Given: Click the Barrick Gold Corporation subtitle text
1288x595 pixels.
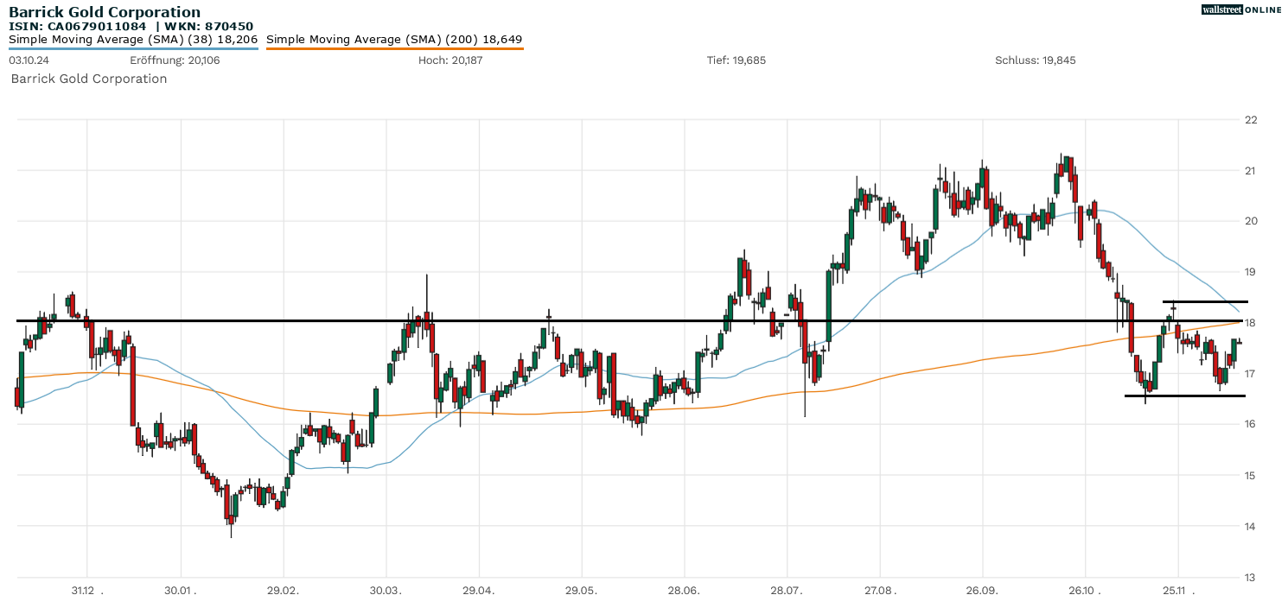Looking at the screenshot, I should coord(89,79).
